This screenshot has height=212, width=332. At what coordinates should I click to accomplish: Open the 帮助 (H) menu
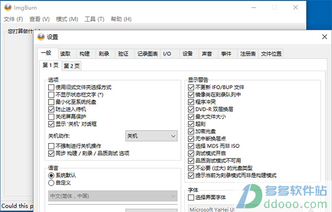121,19
